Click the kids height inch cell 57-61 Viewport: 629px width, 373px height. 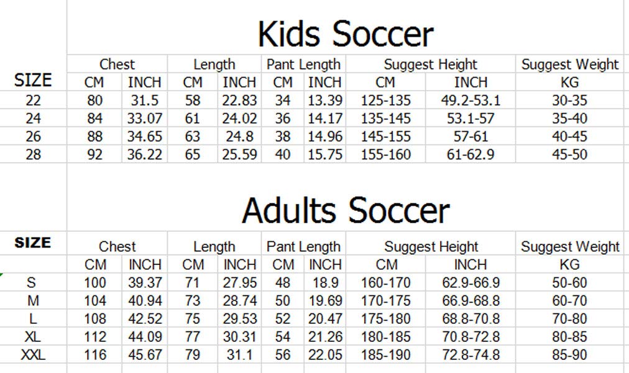(471, 137)
